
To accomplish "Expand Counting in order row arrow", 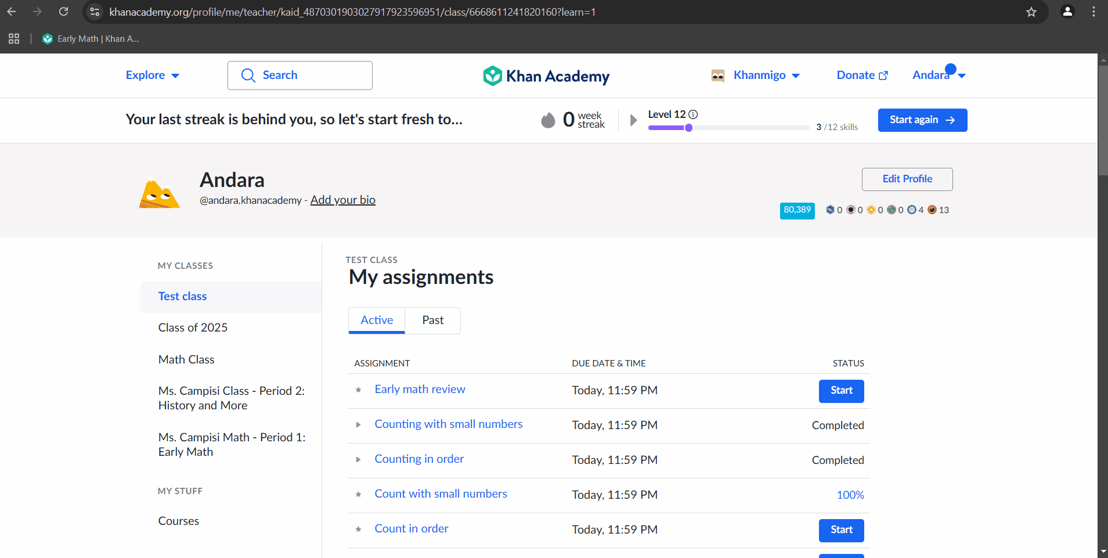I will 358,459.
